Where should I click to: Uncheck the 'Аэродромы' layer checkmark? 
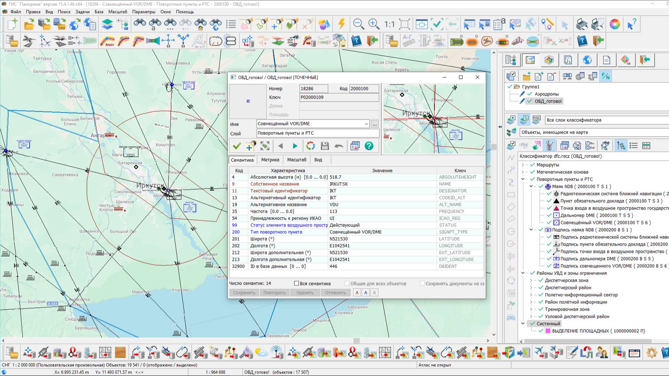(529, 94)
